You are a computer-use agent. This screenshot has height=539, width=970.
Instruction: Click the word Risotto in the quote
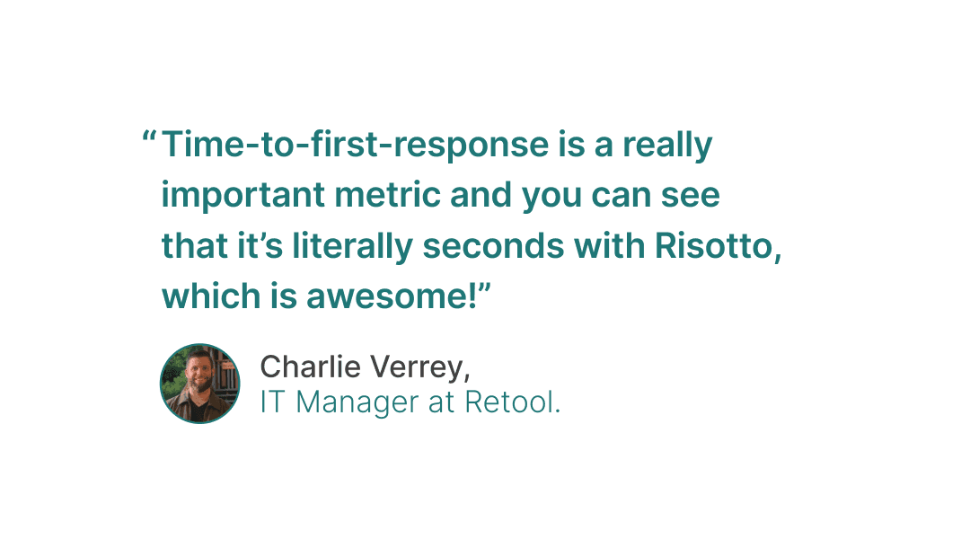coord(713,245)
